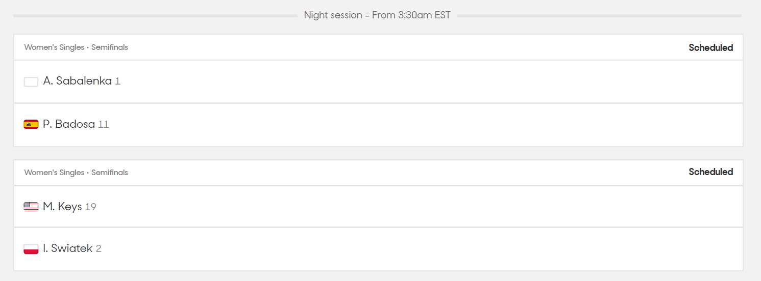Select M. Keys player name
This screenshot has width=761, height=281.
point(62,207)
